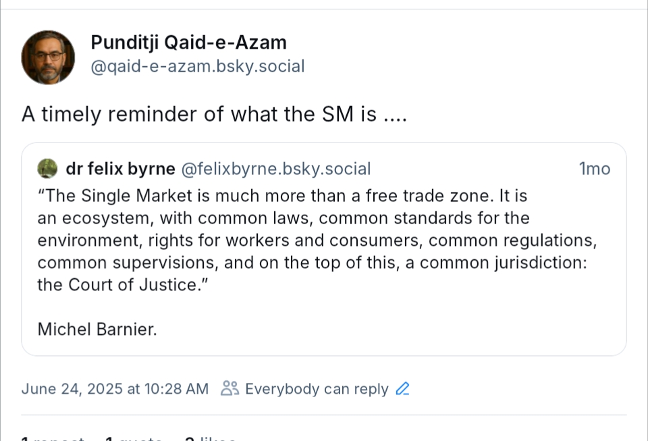Image resolution: width=648 pixels, height=441 pixels.
Task: Click the pencil edit reply-settings icon
Action: click(x=403, y=389)
